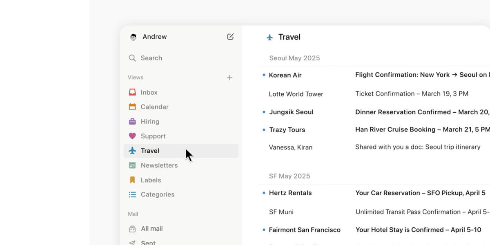Screen dimensions: 490x245
Task: Click the Andrew account name
Action: click(x=155, y=37)
